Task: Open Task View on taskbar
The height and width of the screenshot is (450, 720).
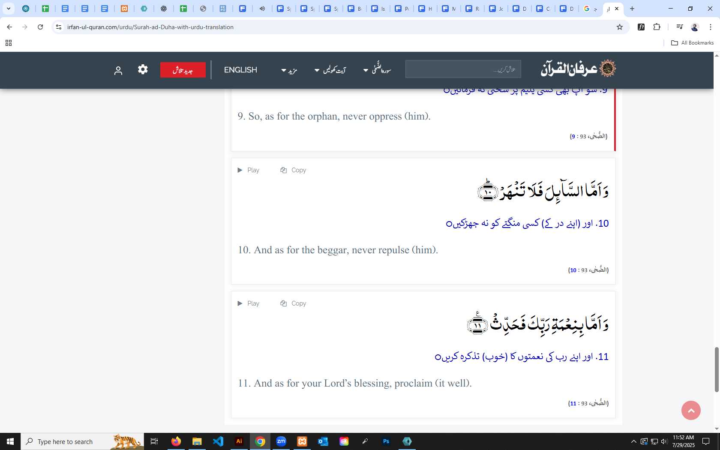Action: click(154, 441)
